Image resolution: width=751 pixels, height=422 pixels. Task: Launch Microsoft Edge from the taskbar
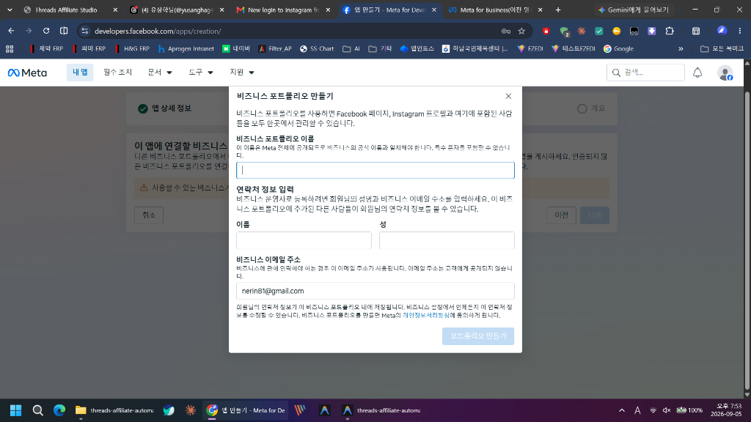click(59, 410)
